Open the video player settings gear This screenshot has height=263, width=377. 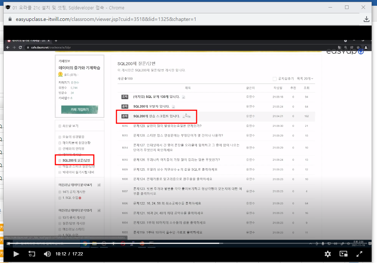coord(327,254)
